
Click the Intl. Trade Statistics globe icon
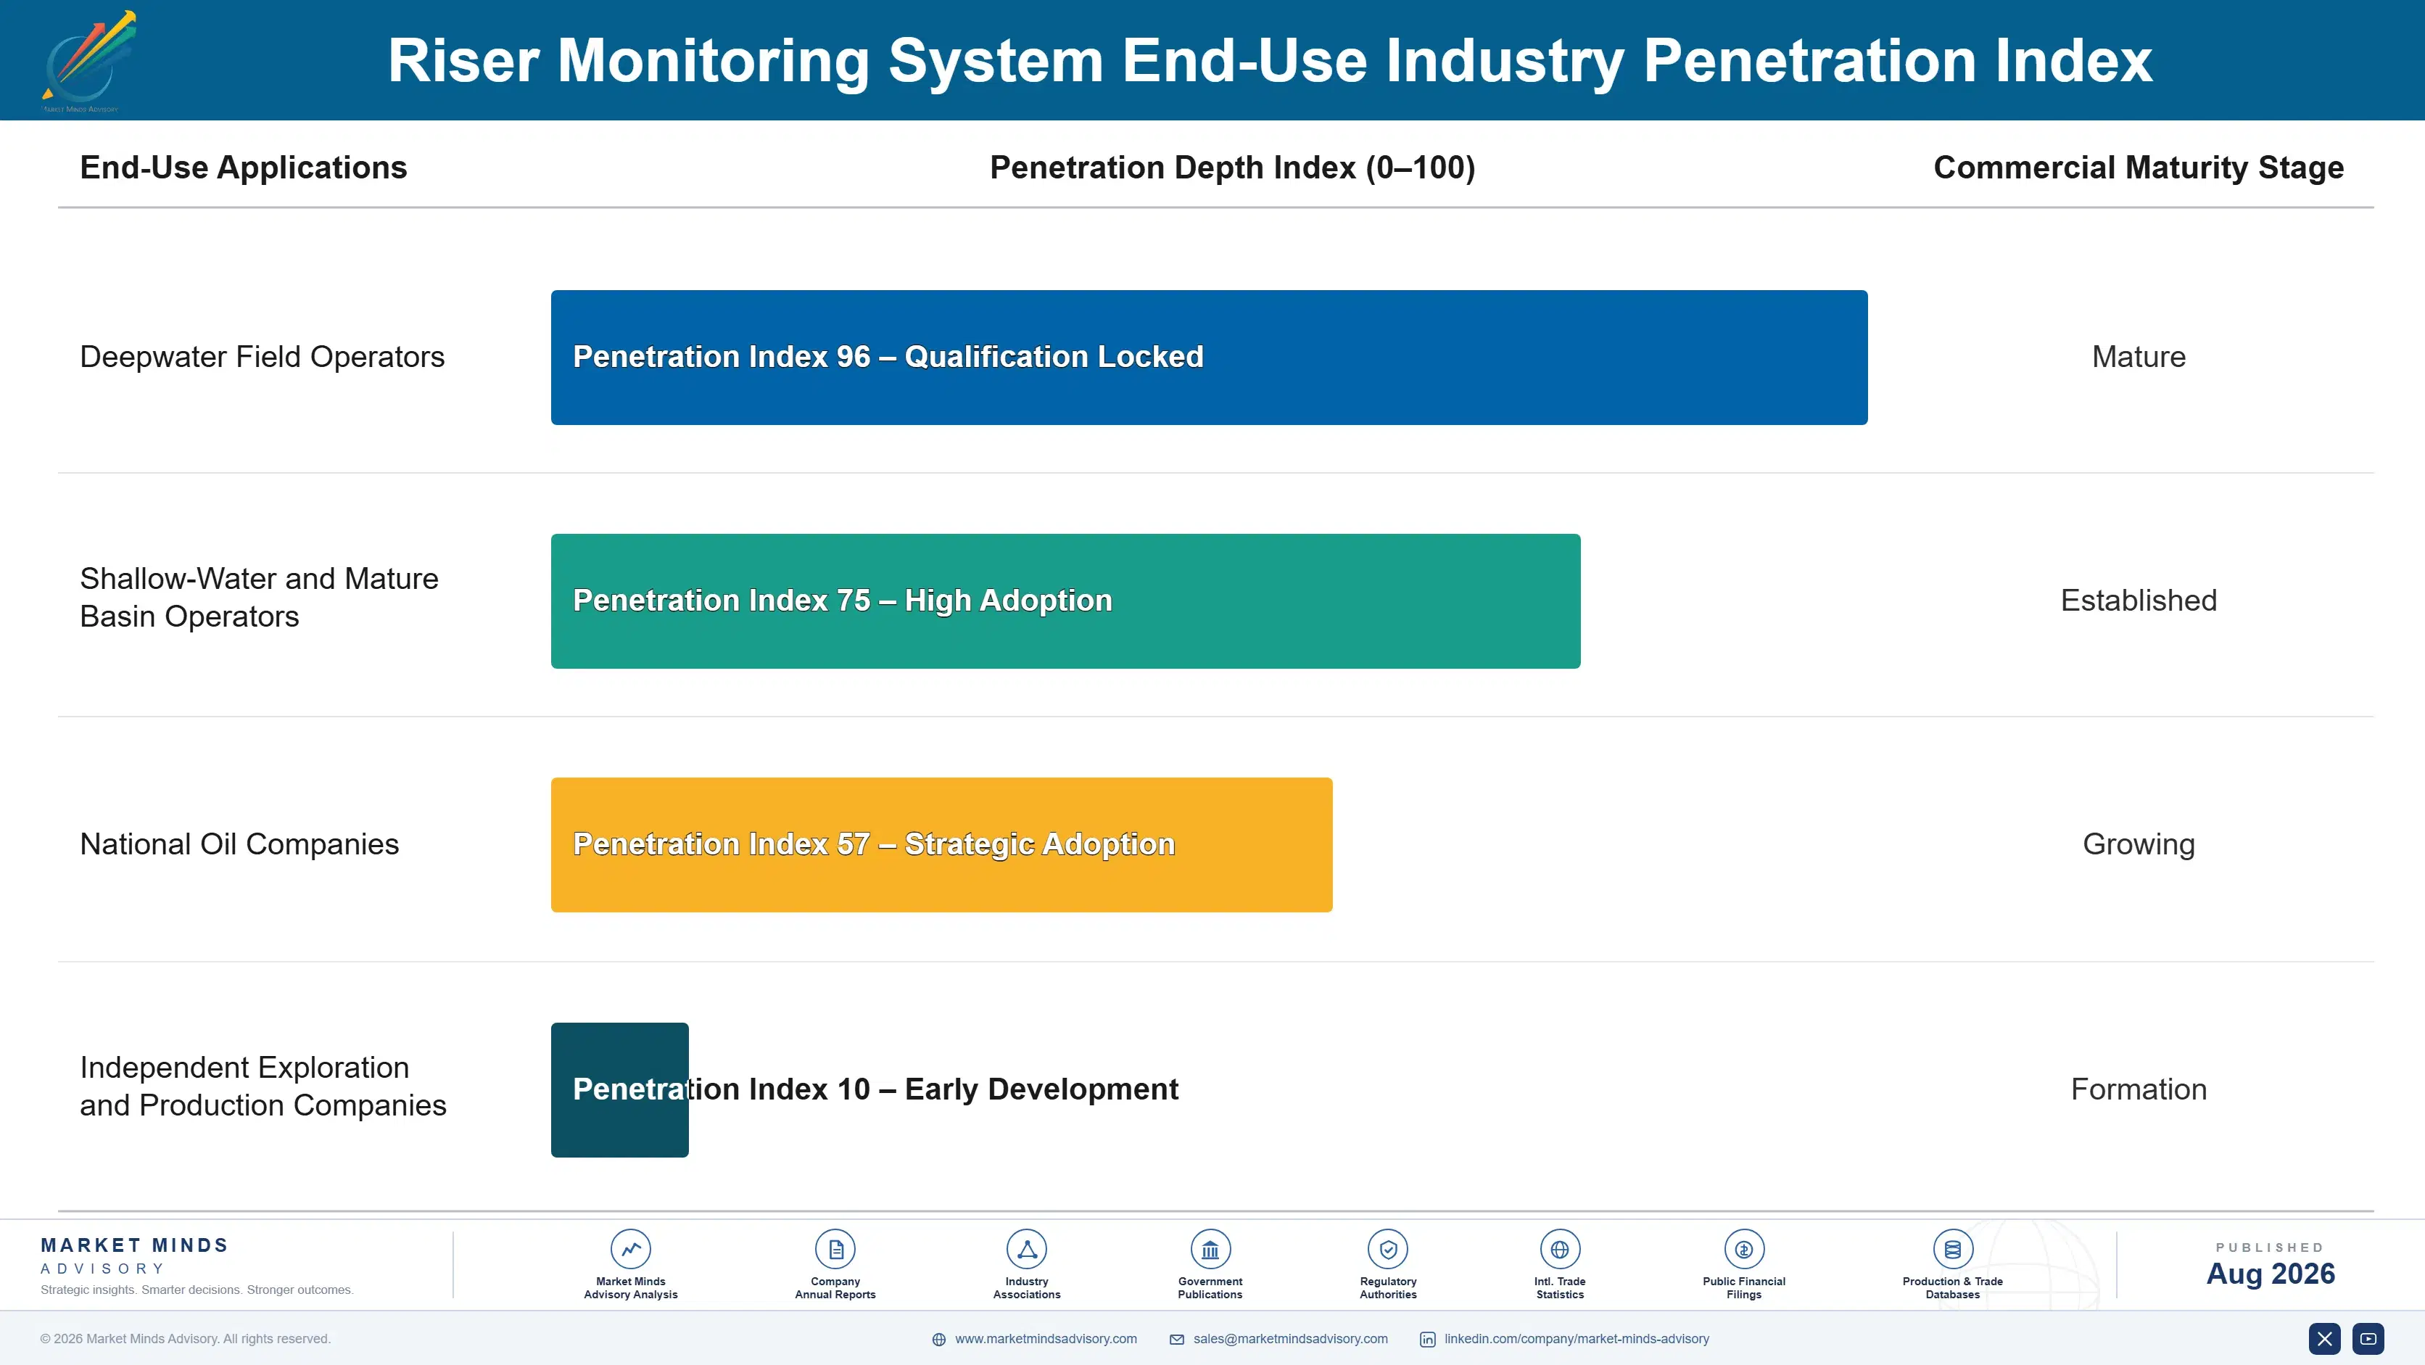coord(1560,1249)
